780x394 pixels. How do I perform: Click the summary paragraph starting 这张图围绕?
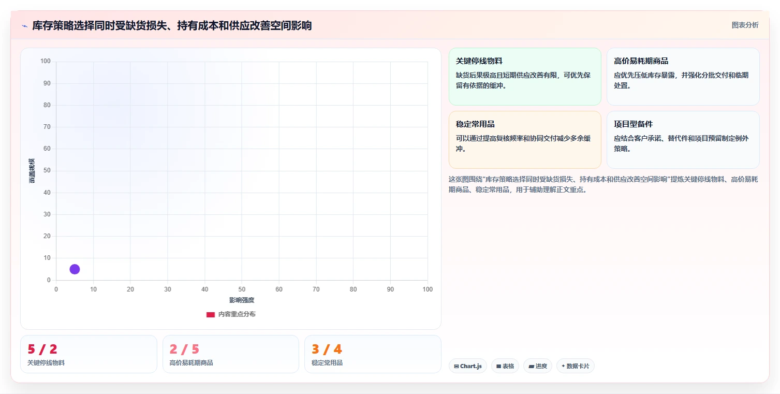(x=604, y=184)
